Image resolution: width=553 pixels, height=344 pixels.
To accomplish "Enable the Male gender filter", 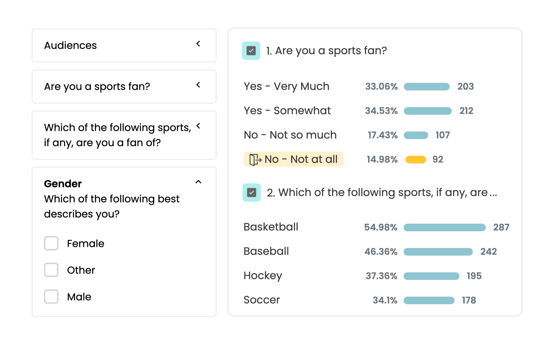I will tap(51, 297).
